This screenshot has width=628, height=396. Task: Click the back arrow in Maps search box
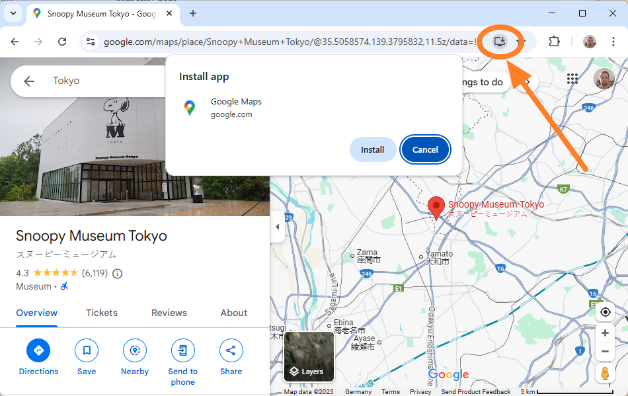29,81
